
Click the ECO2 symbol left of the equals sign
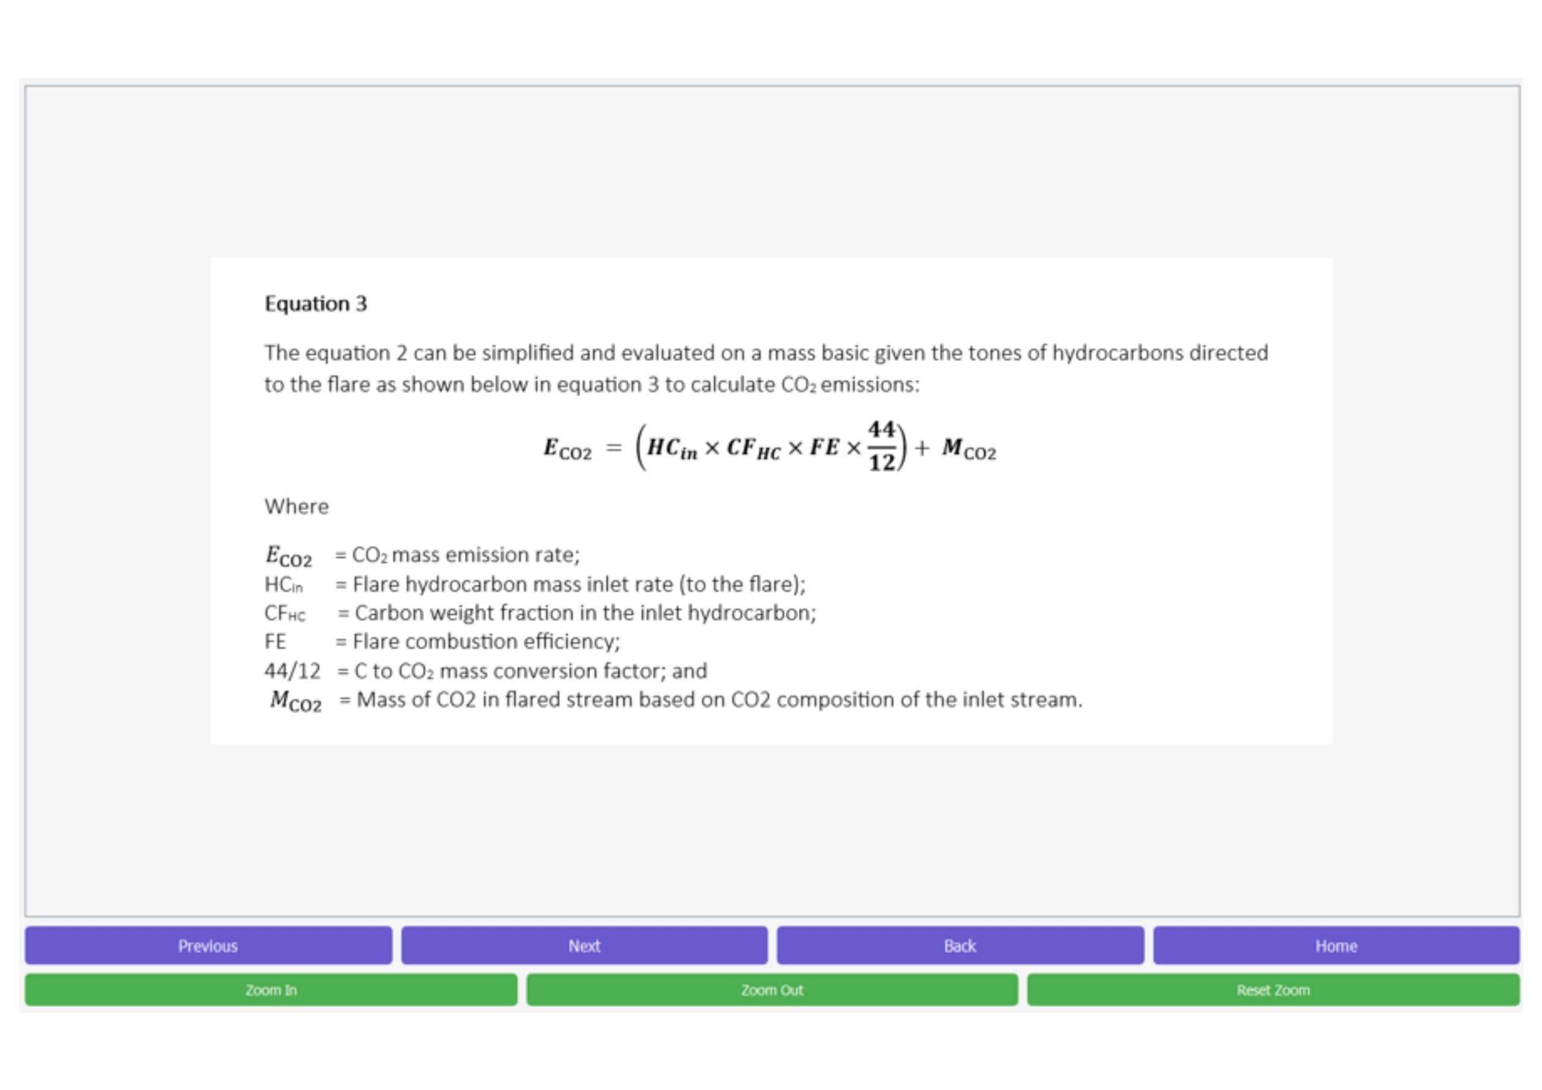567,449
